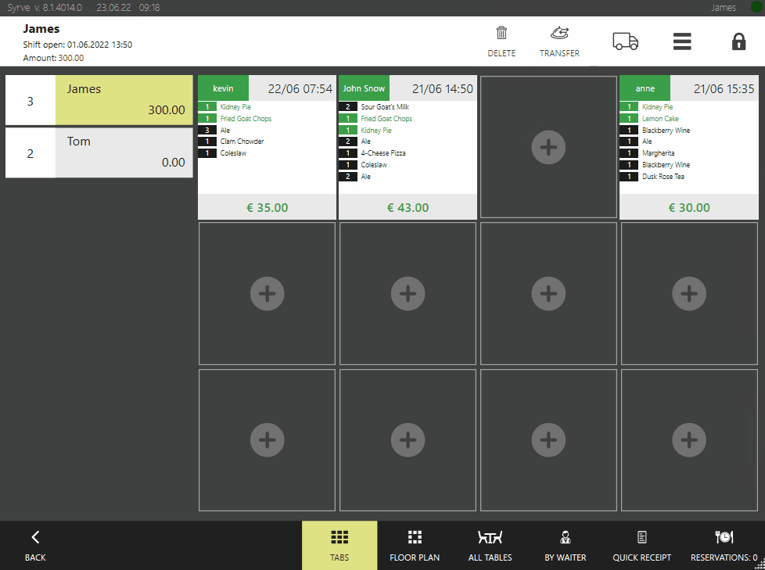Add new tab in empty top-row slot
The image size is (765, 570).
548,147
